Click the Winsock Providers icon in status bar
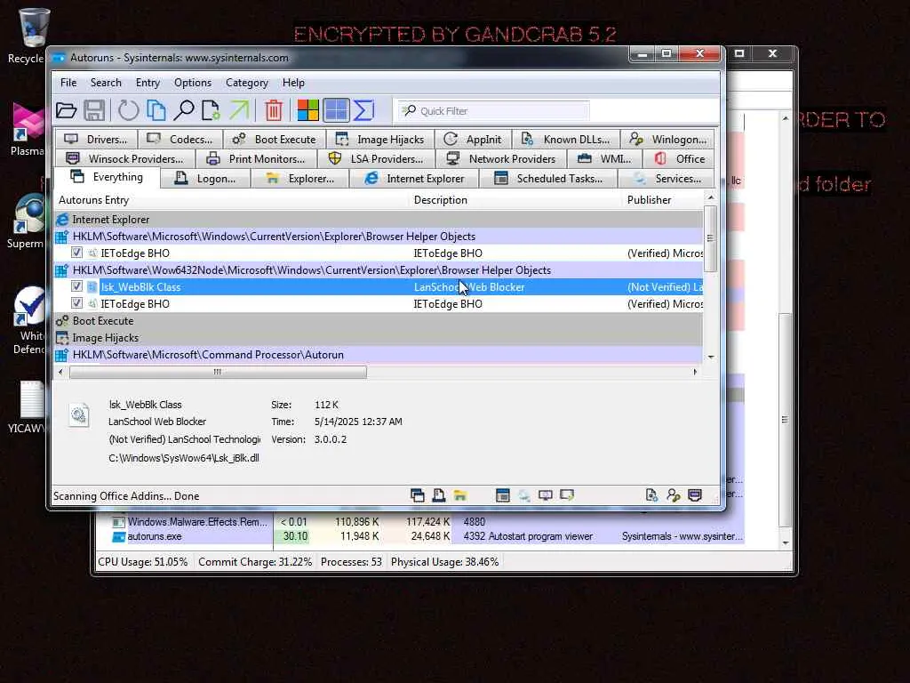 pyautogui.click(x=695, y=495)
